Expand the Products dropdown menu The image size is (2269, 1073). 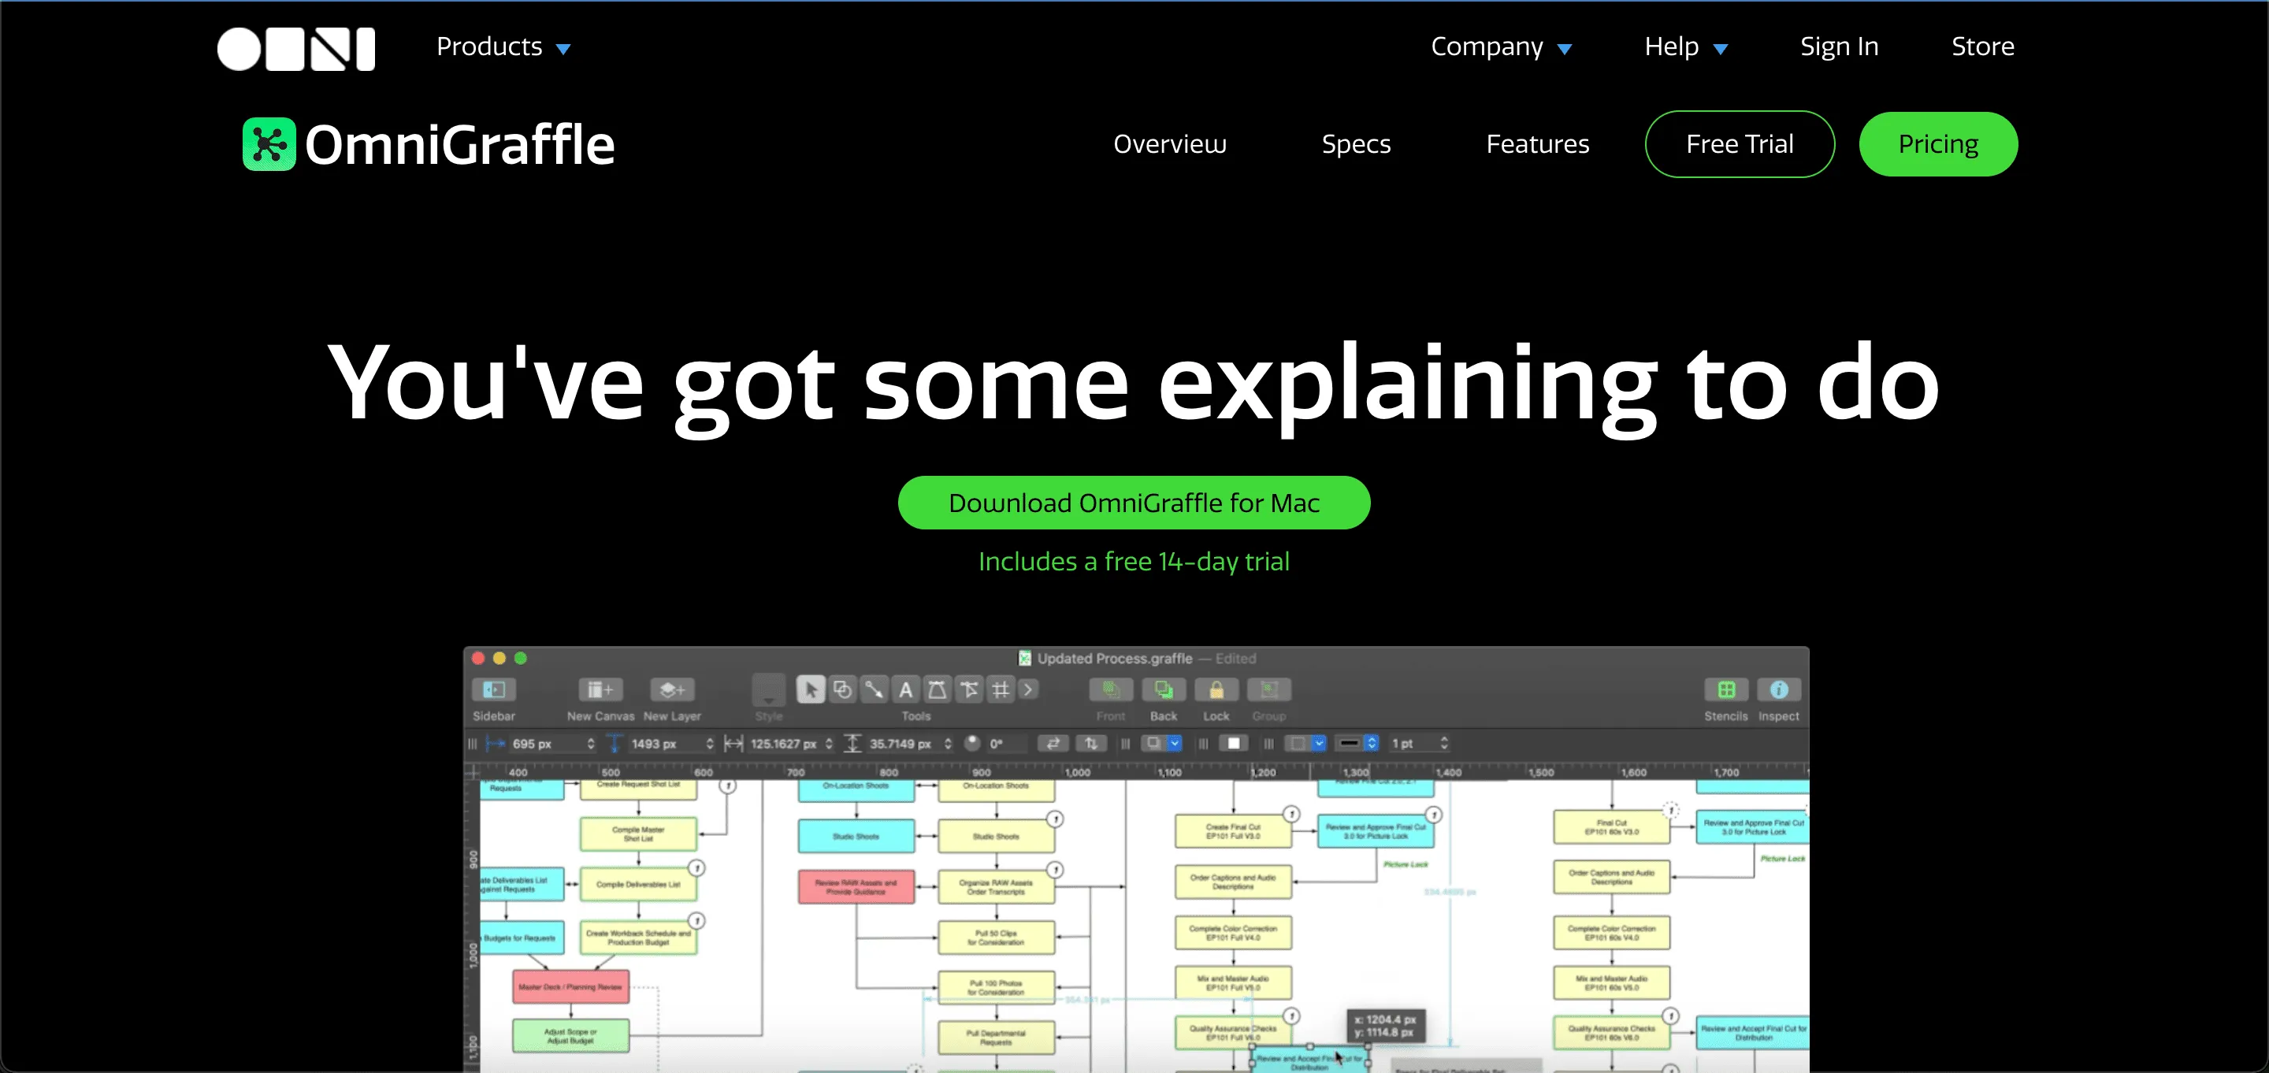coord(503,46)
